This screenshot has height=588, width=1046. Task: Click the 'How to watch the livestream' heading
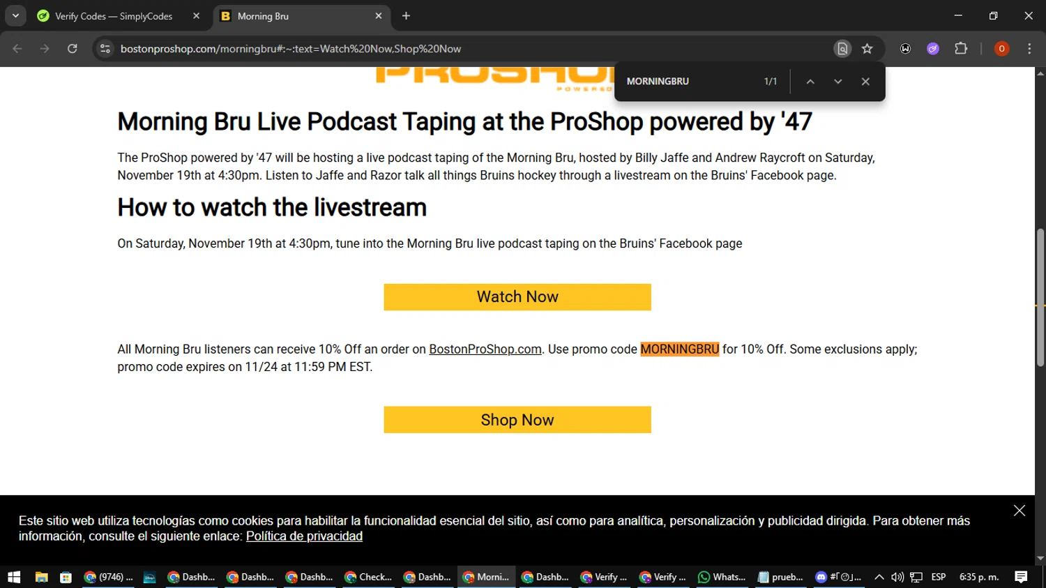[272, 208]
